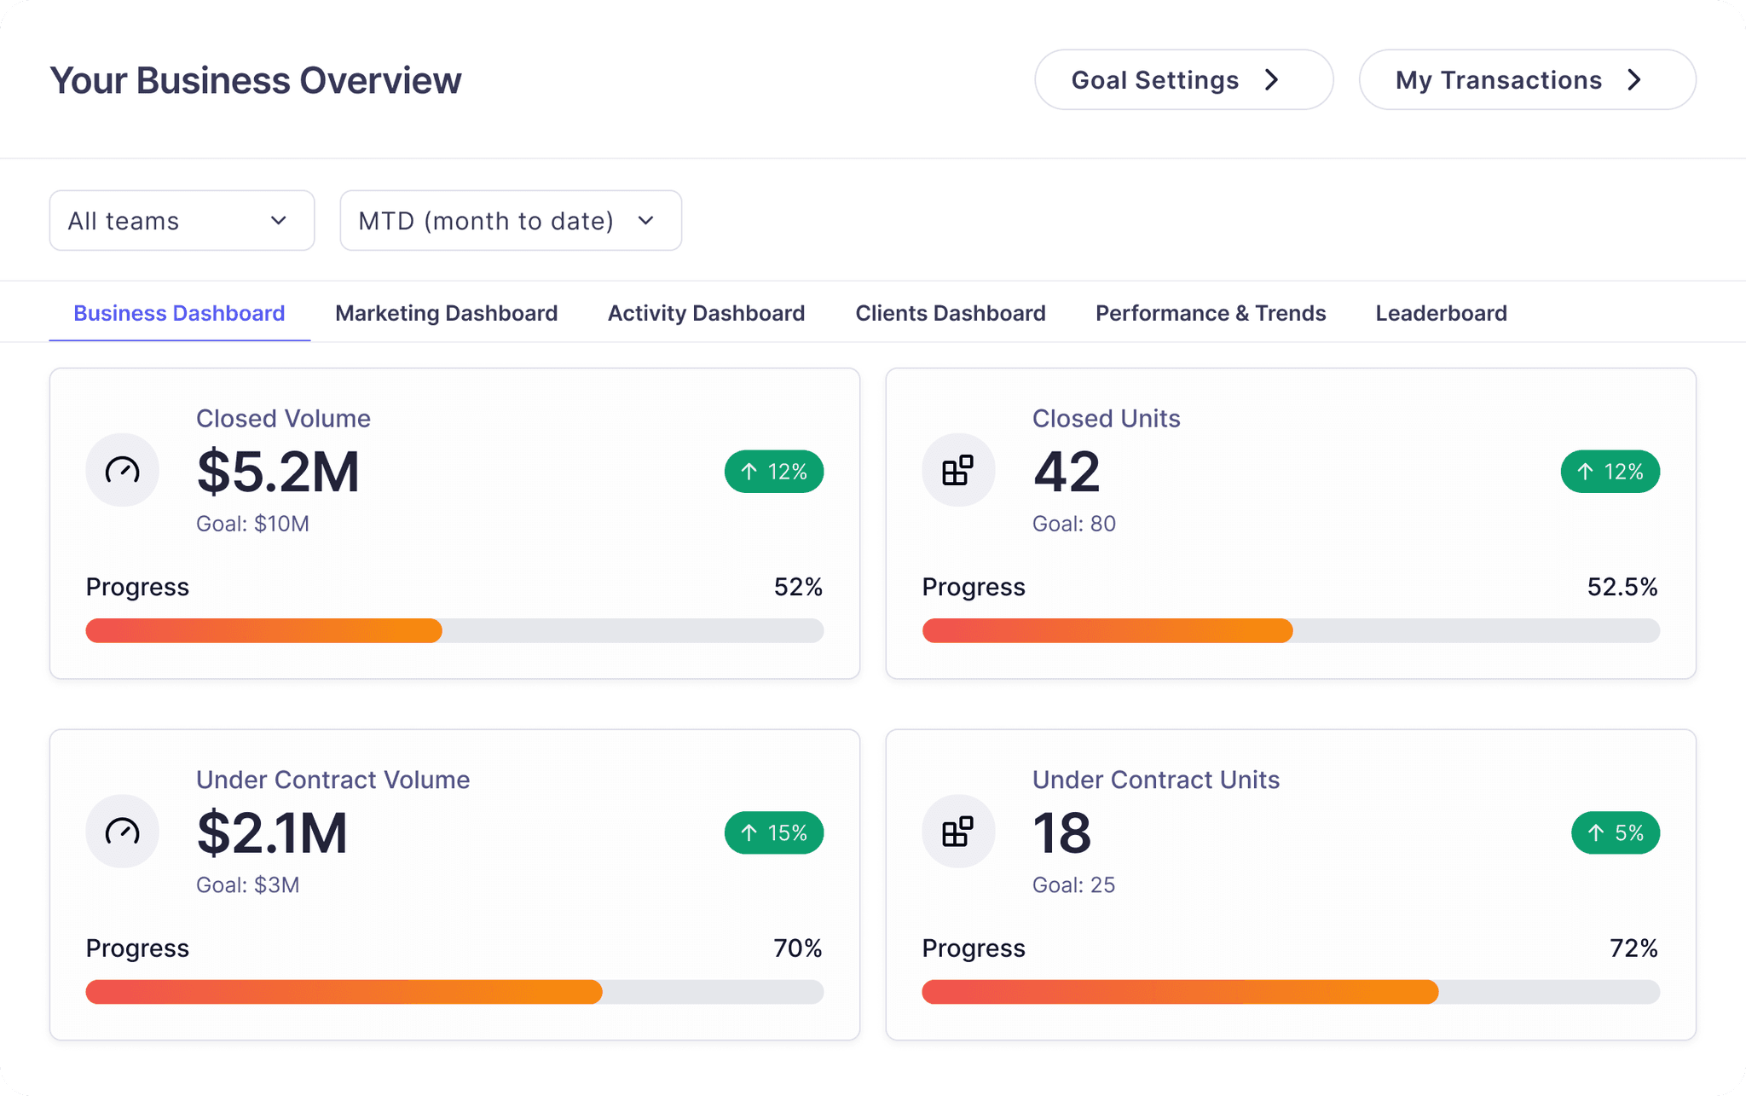Open the Activity Dashboard tab
The height and width of the screenshot is (1096, 1746).
(x=706, y=313)
